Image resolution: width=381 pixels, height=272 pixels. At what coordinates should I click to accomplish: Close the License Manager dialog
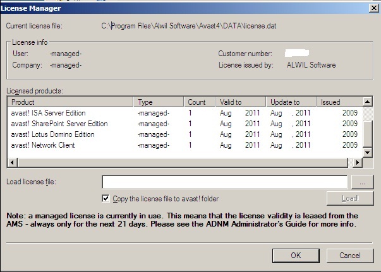374,8
